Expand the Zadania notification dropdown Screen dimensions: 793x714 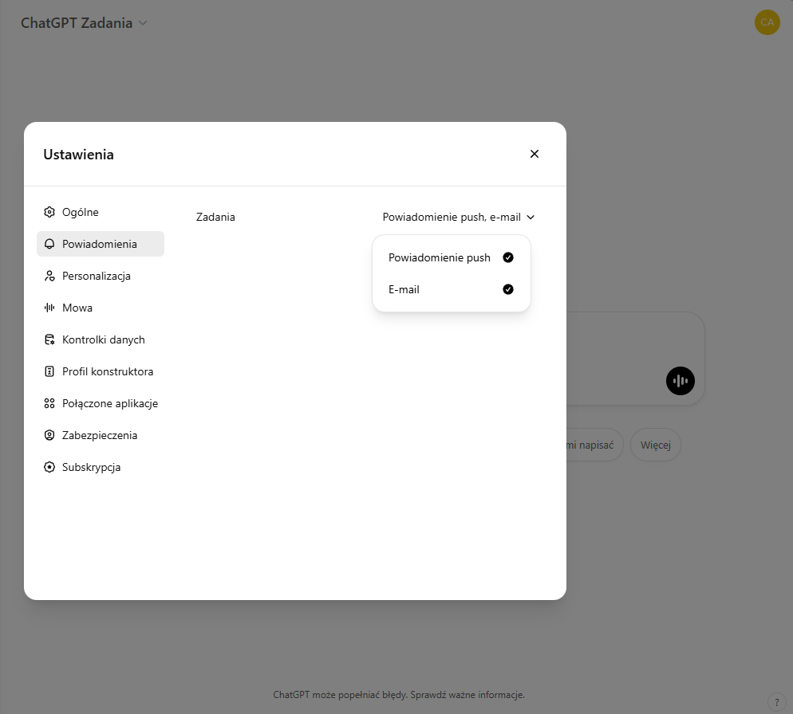[458, 218]
